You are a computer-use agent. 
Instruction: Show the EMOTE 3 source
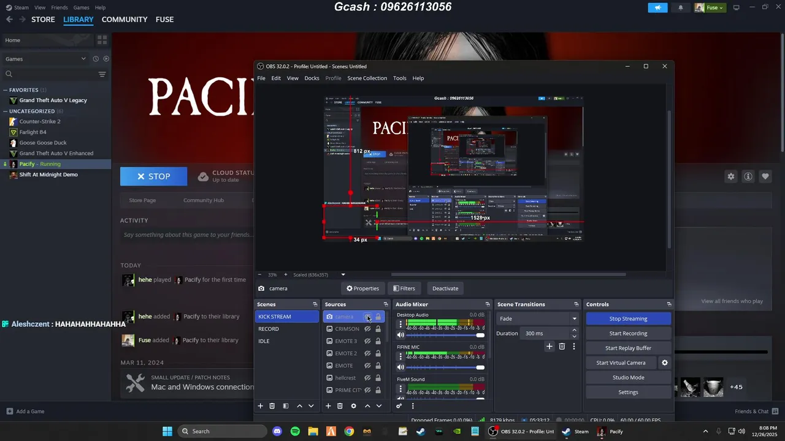[x=367, y=341]
